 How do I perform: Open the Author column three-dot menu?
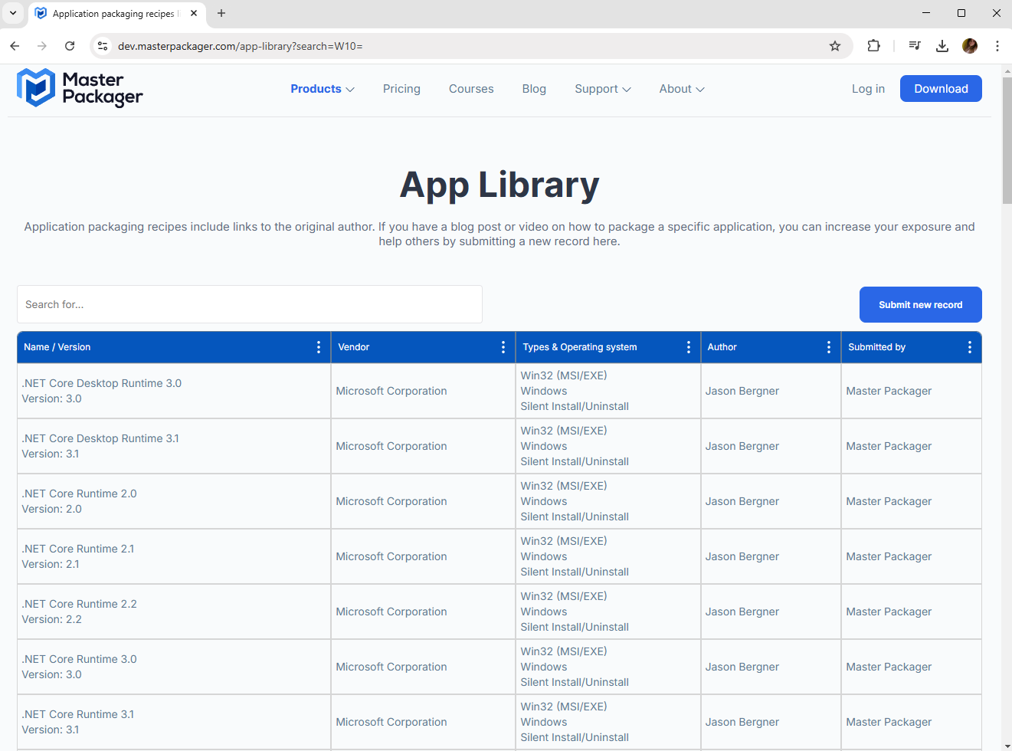pyautogui.click(x=829, y=347)
